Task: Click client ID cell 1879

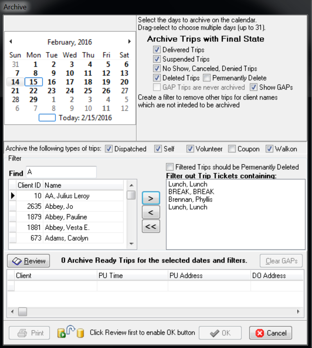Action: [30, 217]
